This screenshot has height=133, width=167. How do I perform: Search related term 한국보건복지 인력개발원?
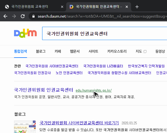tap(146, 66)
